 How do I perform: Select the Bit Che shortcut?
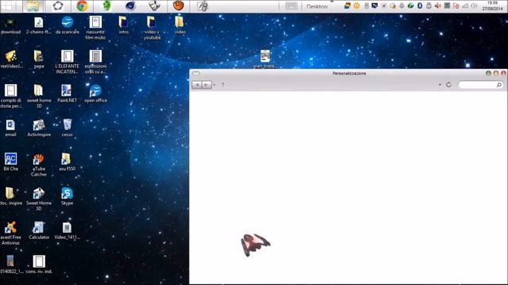(10, 162)
